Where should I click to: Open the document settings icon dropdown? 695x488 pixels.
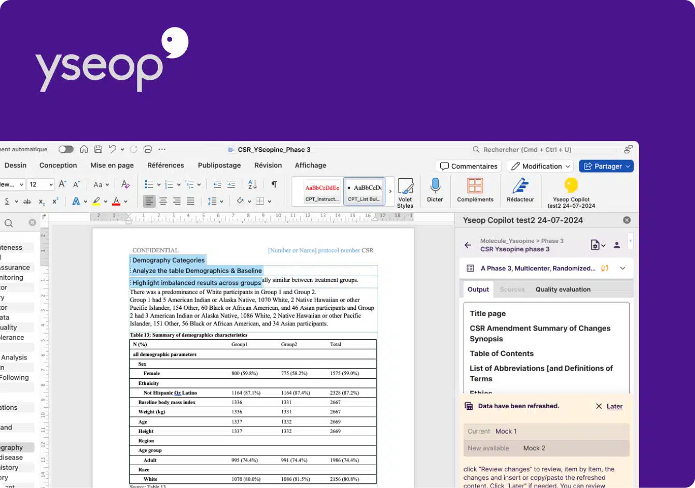[x=597, y=245]
